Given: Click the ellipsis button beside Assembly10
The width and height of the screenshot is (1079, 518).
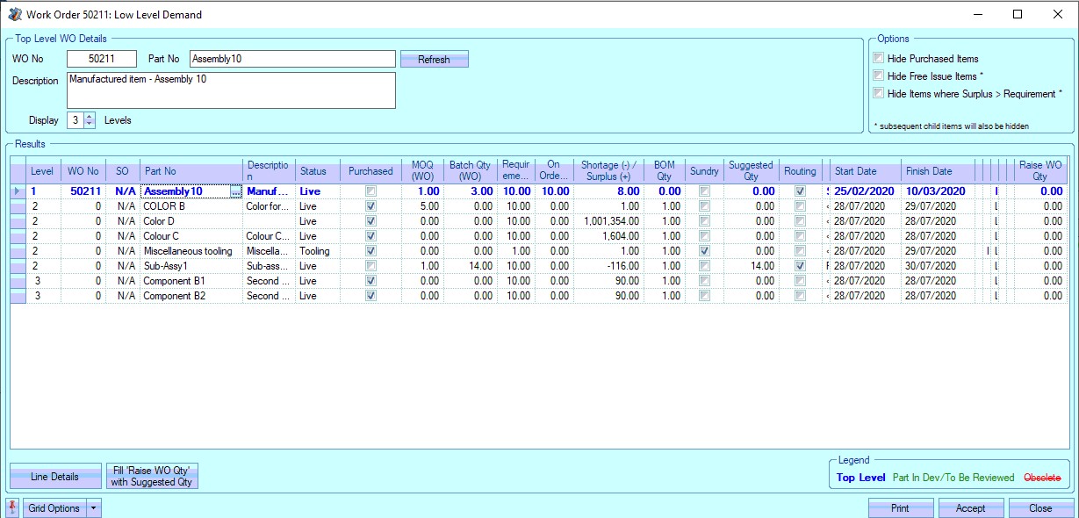Looking at the screenshot, I should coord(235,191).
